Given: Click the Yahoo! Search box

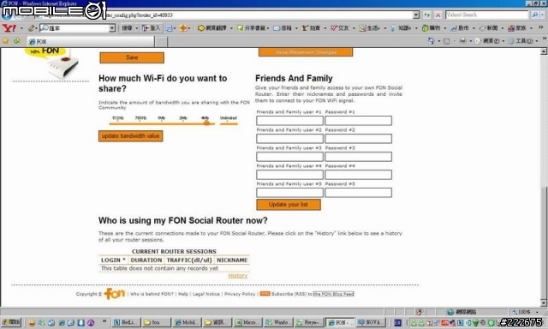Looking at the screenshot, I should (x=487, y=15).
